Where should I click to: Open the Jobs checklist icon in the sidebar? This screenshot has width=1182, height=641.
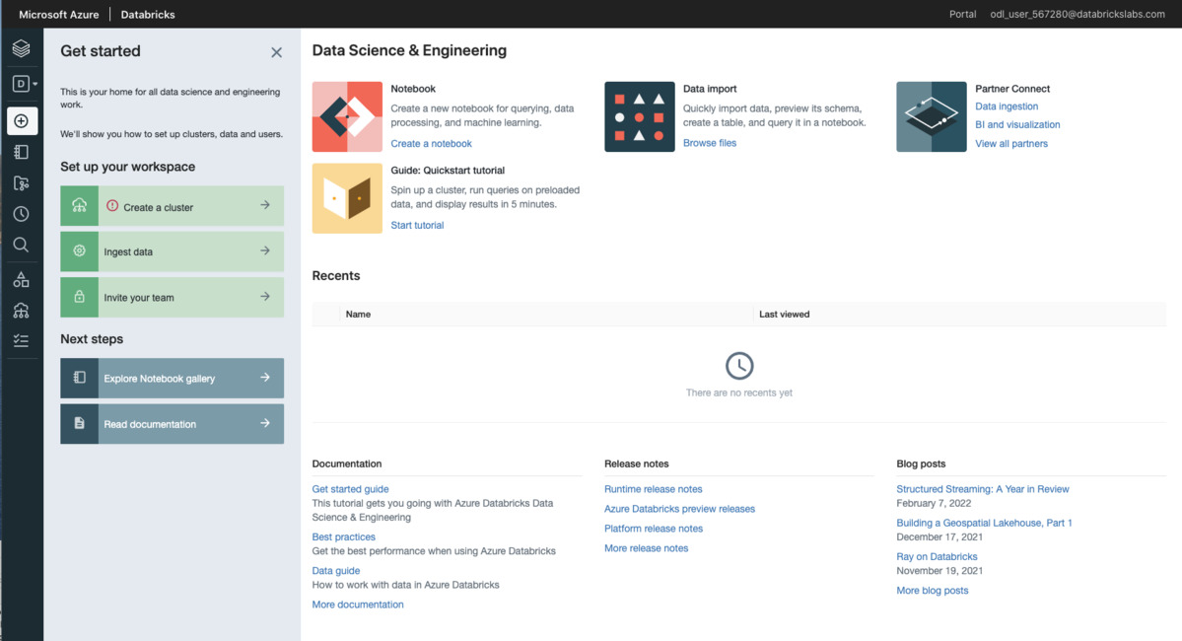21,341
